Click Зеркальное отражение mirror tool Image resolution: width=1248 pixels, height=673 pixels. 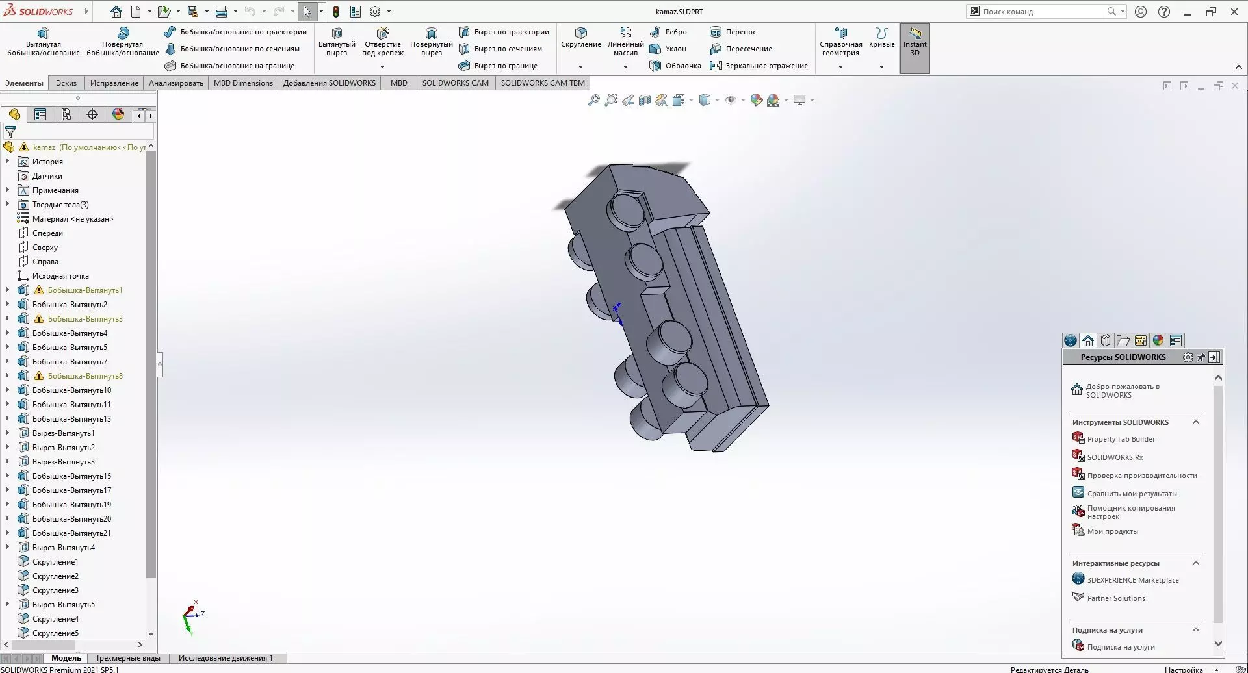coord(759,66)
